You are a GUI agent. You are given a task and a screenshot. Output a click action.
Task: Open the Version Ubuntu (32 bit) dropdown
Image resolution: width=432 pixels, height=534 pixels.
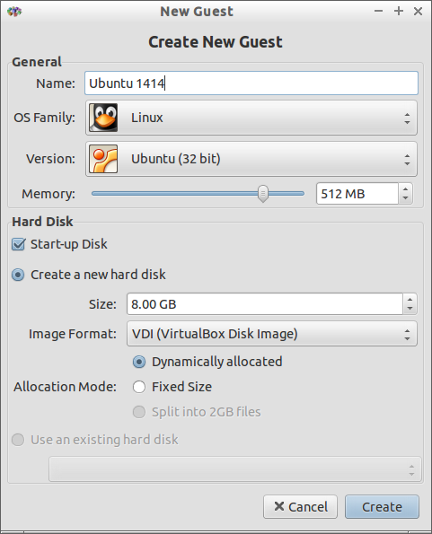(x=251, y=159)
